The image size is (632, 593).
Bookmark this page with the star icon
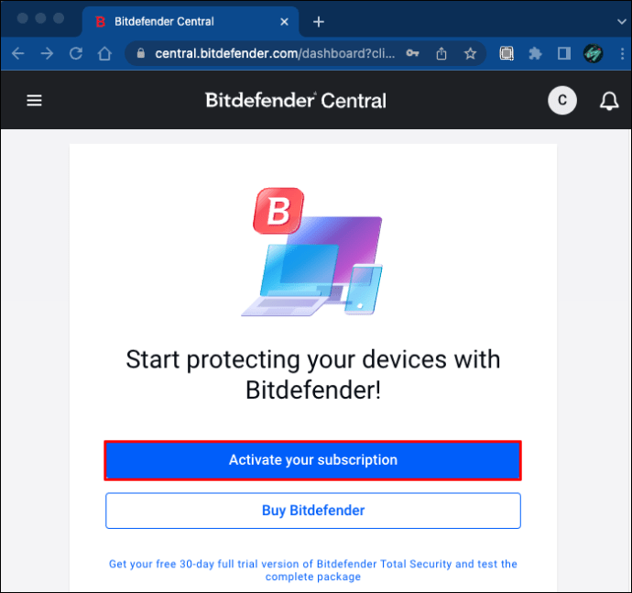[x=470, y=54]
